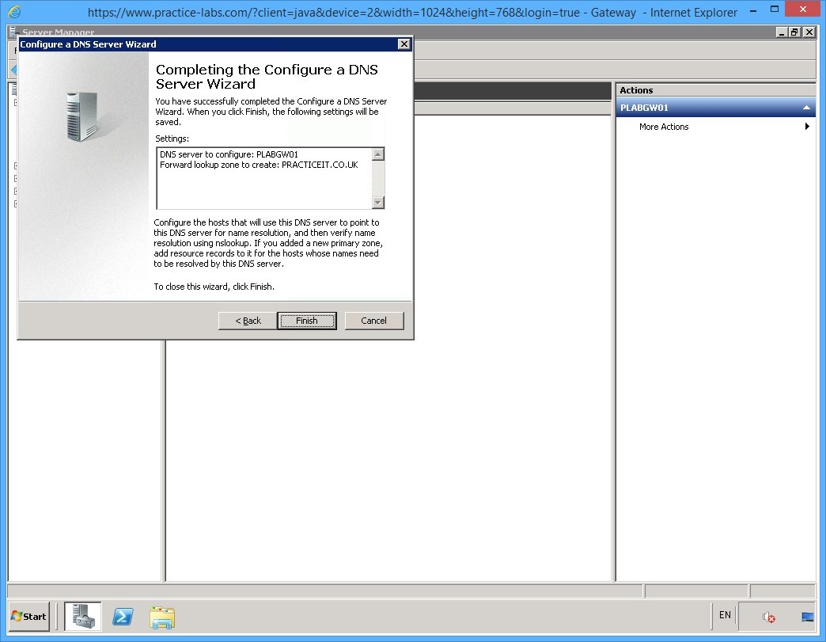Viewport: 826px width, 642px height.
Task: Open Windows Explorer from the taskbar
Action: 162,616
